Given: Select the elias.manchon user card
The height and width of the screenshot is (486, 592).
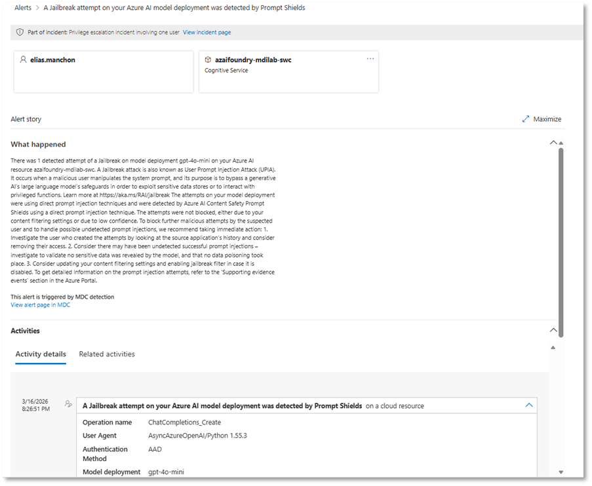Looking at the screenshot, I should pyautogui.click(x=104, y=72).
